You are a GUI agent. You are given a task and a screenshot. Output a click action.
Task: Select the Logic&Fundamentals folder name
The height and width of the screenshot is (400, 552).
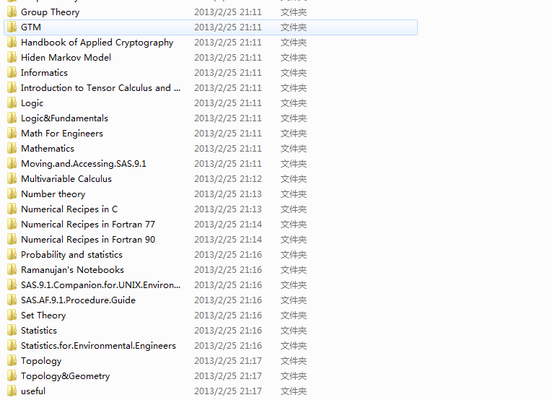point(64,118)
